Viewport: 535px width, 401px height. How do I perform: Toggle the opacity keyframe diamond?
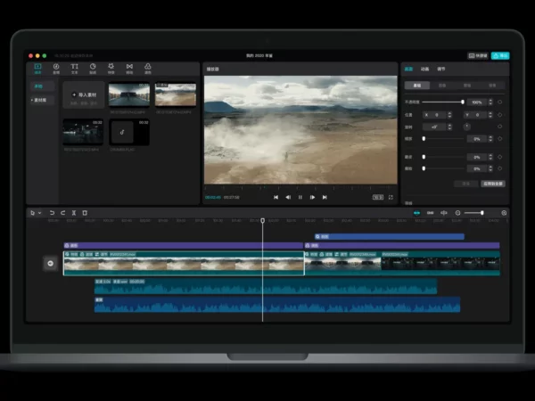click(x=500, y=102)
